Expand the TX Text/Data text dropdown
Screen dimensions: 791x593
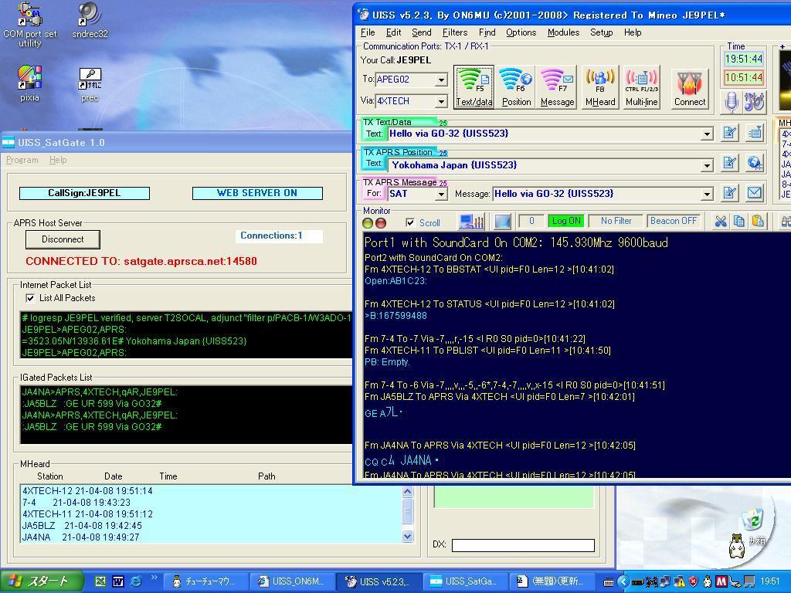(x=707, y=134)
